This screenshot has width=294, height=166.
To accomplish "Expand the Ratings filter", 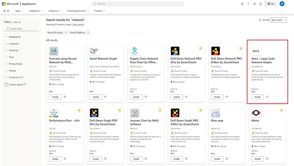I will [x=10, y=71].
